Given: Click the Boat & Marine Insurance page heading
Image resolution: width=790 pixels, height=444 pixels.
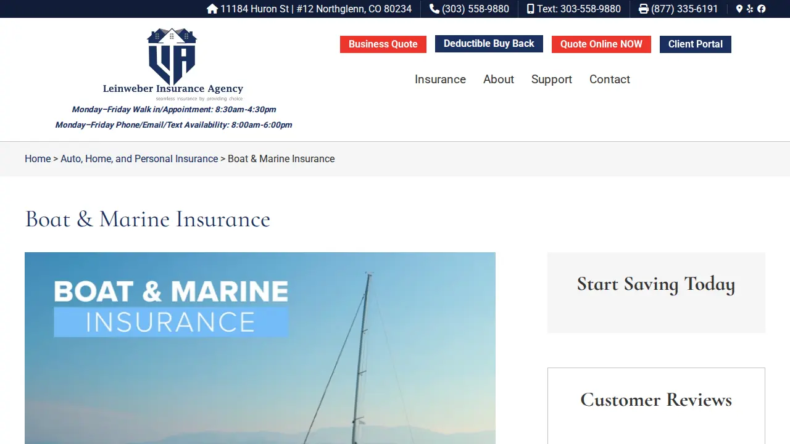Looking at the screenshot, I should (148, 219).
